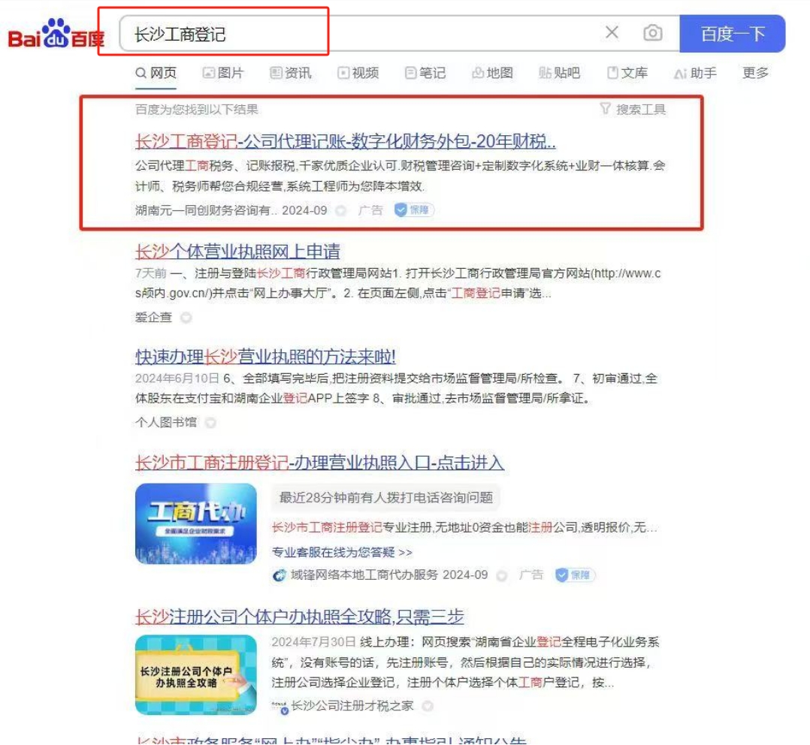Click 保障 badge on 湖南元一同创 ad

[x=414, y=210]
